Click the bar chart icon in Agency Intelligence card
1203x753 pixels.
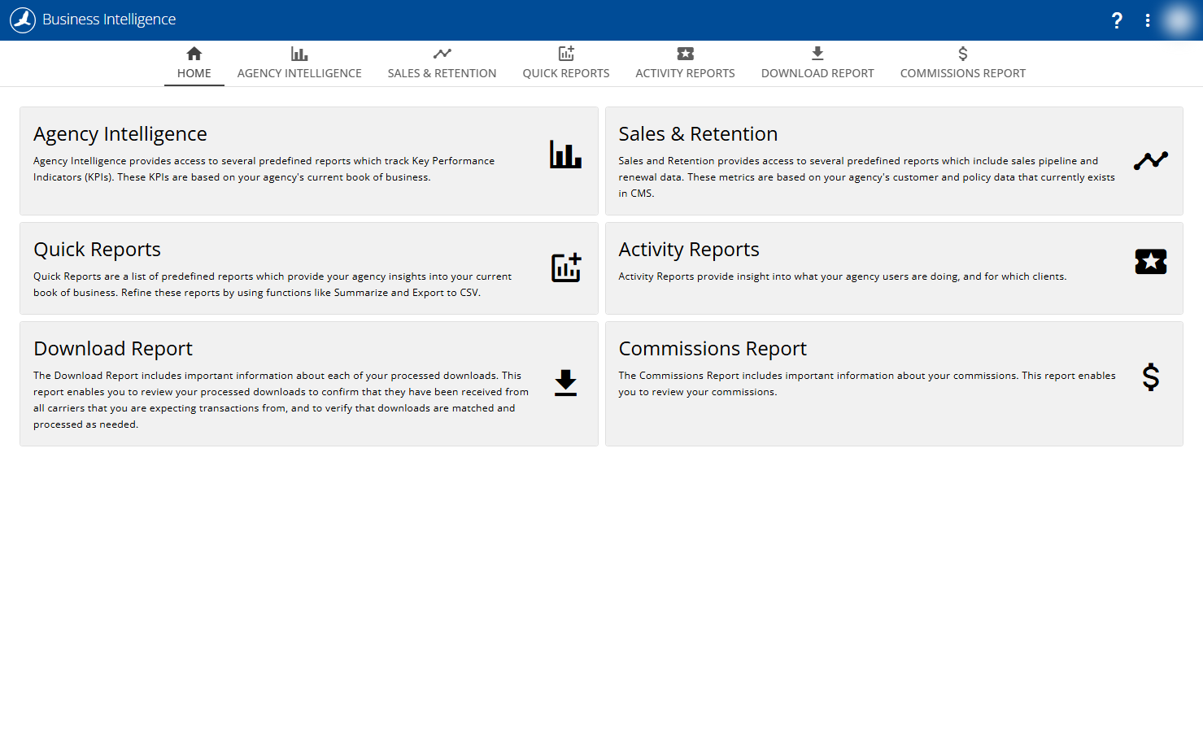565,155
